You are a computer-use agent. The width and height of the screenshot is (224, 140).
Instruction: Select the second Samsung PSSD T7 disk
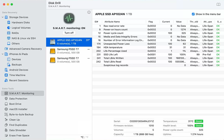[69, 60]
